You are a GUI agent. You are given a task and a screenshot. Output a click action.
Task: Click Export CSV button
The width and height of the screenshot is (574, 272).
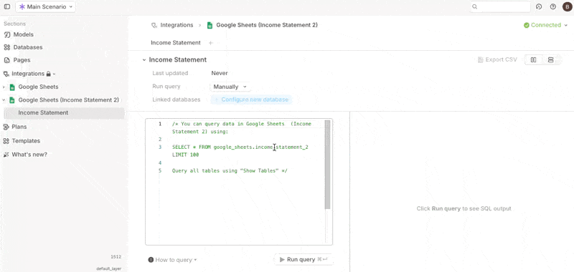point(497,60)
